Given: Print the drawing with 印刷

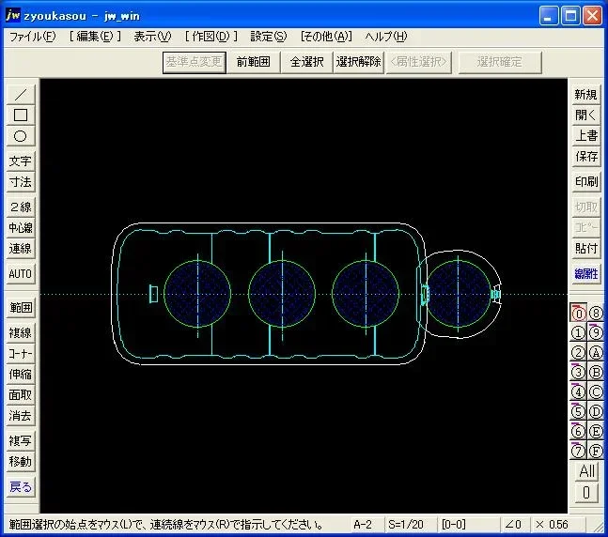Looking at the screenshot, I should click(x=585, y=182).
